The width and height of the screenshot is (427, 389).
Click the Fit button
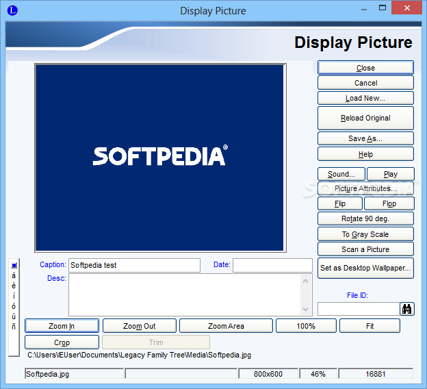[370, 326]
